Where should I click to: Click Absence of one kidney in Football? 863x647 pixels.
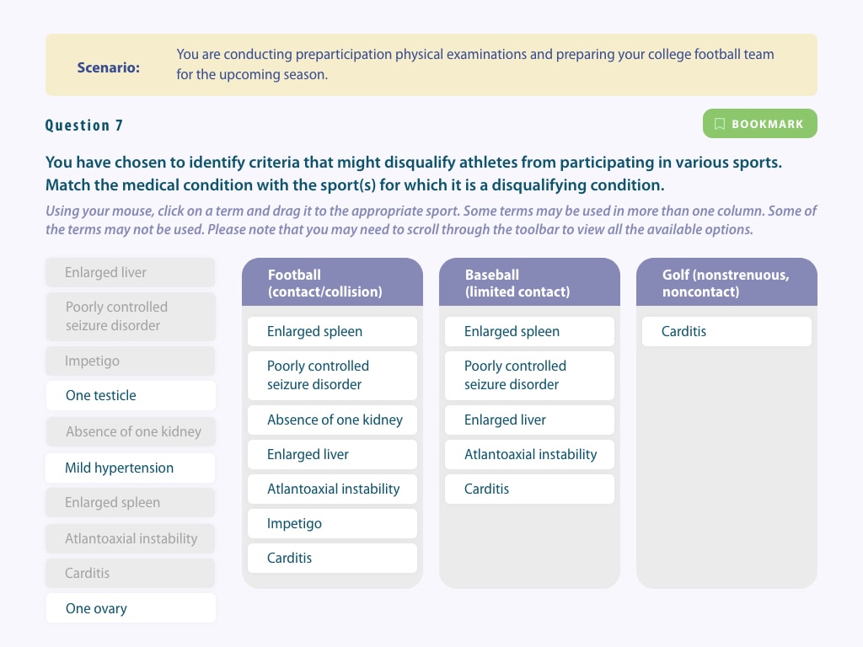(332, 420)
